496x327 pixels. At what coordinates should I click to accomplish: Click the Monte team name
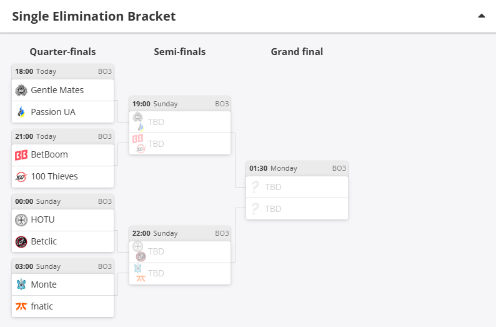(x=44, y=284)
